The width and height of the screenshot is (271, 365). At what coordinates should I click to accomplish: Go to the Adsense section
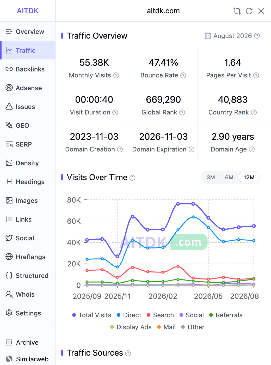pos(28,88)
